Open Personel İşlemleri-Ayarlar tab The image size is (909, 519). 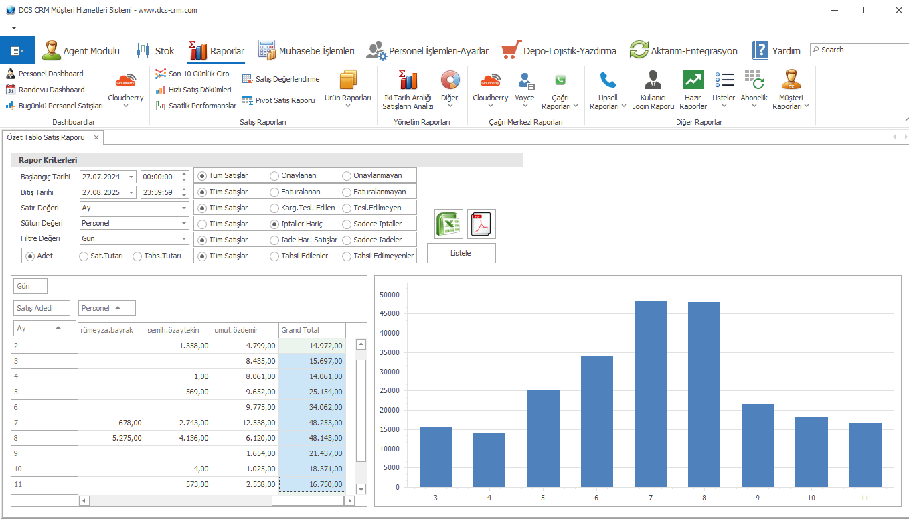tap(428, 50)
